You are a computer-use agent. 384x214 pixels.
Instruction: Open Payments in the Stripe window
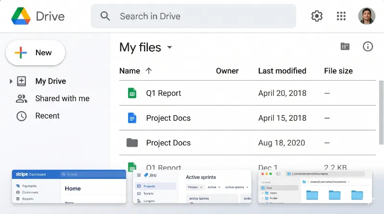29,186
